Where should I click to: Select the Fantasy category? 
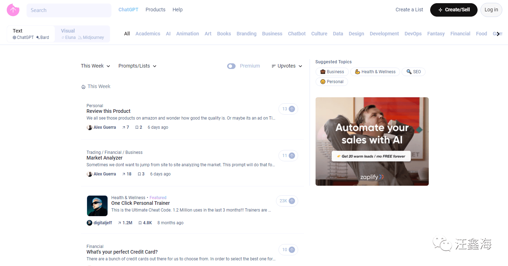436,34
